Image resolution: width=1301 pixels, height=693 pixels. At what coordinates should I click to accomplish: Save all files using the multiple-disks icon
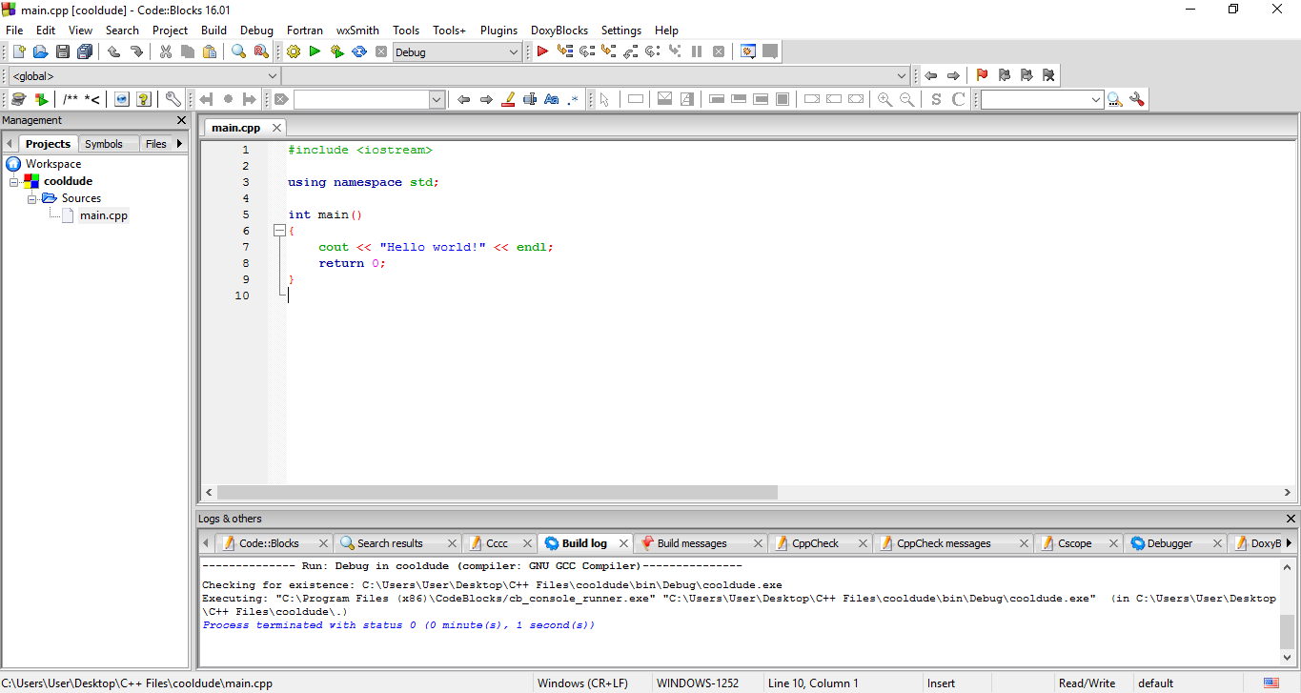pyautogui.click(x=85, y=51)
